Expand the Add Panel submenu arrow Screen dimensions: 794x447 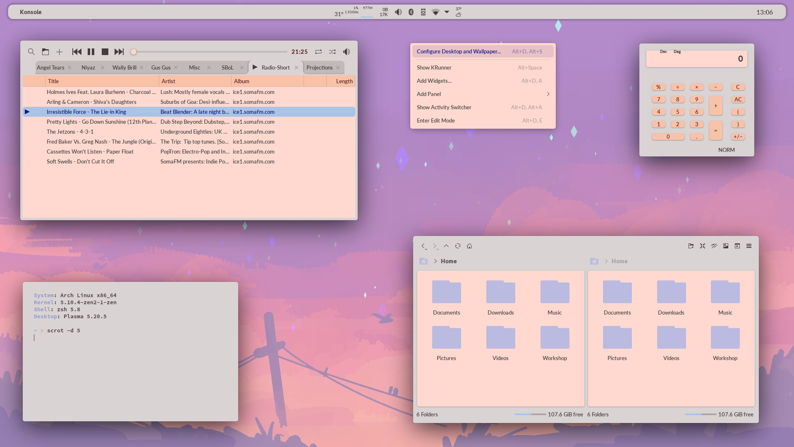coord(548,94)
